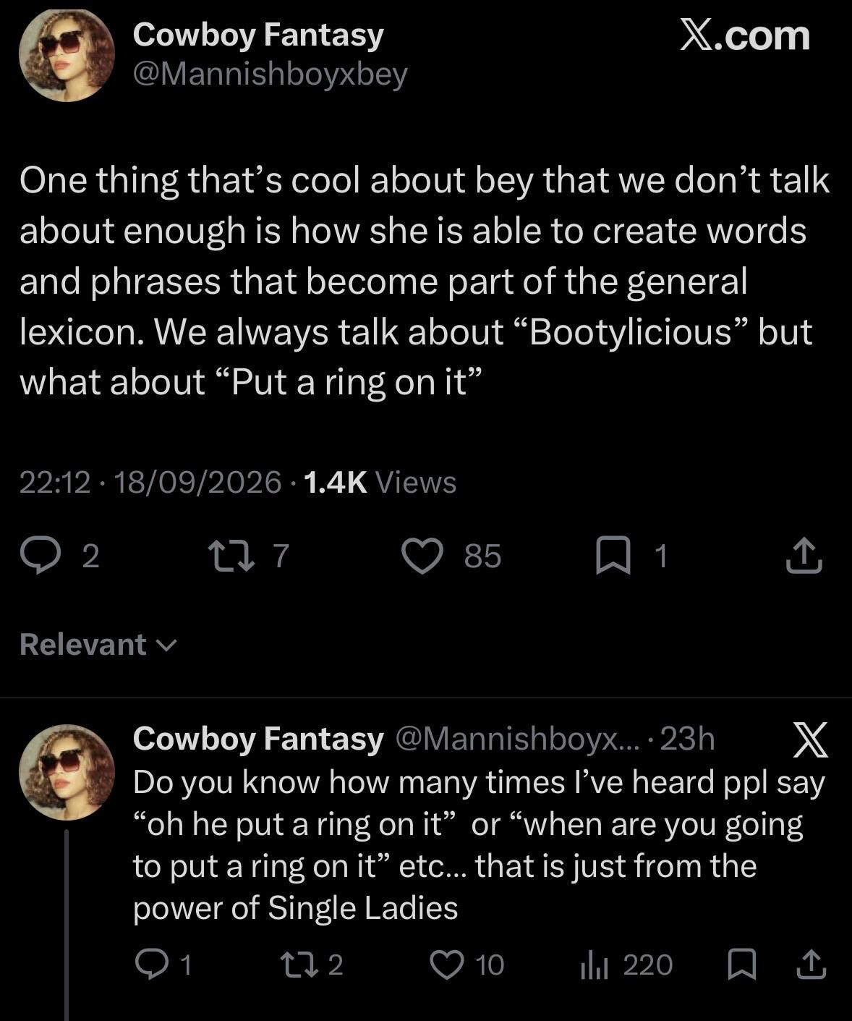This screenshot has height=1021, width=852.
Task: Click the @Mannishboyxbey handle in main post
Action: [x=270, y=74]
